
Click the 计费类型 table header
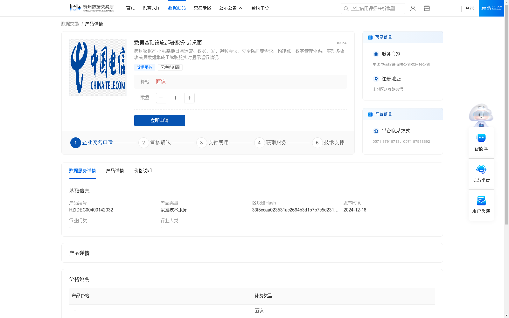click(x=263, y=296)
